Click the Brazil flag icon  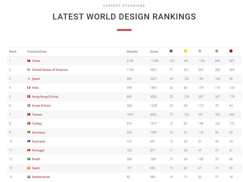point(29,159)
